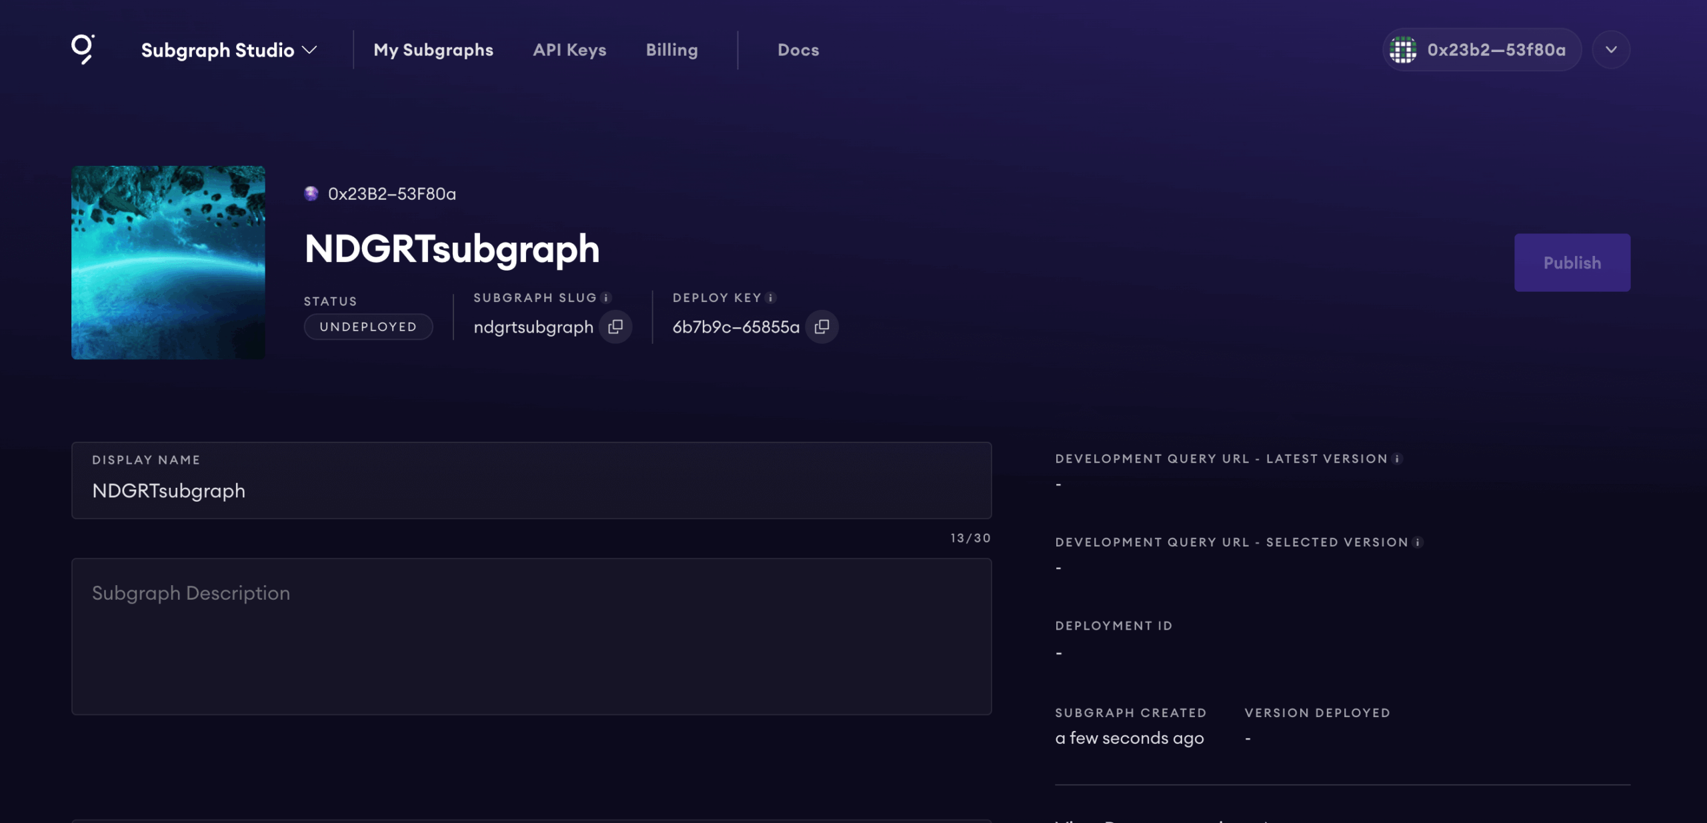
Task: Open the API Keys page
Action: click(569, 50)
